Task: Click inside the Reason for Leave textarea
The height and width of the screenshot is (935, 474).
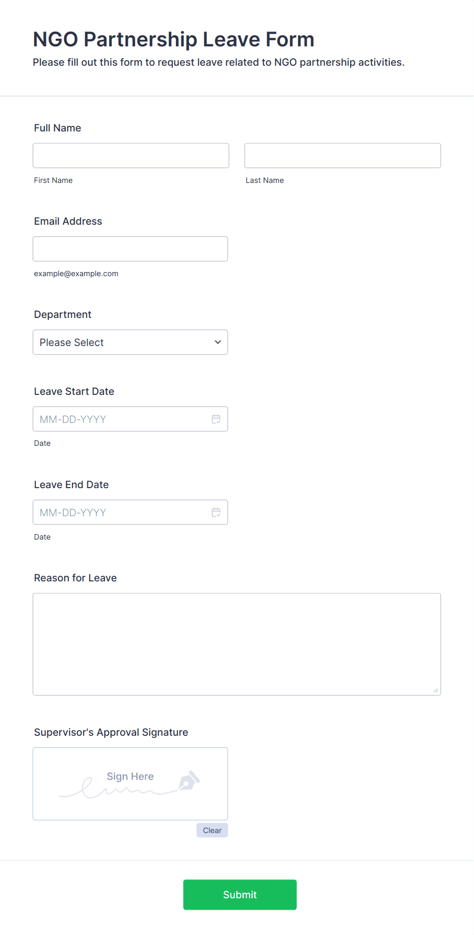Action: [237, 644]
